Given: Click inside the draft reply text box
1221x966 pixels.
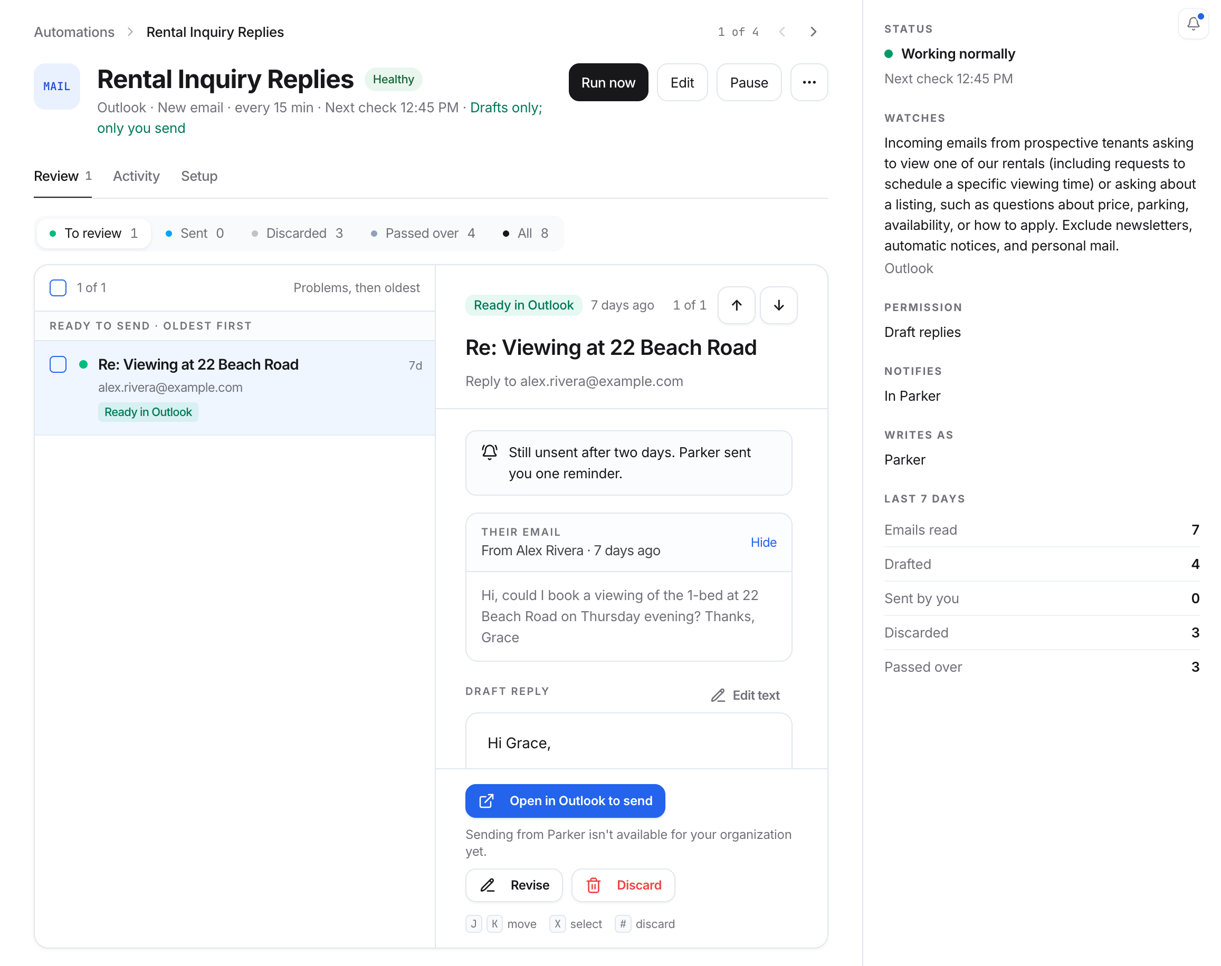Looking at the screenshot, I should coord(628,742).
